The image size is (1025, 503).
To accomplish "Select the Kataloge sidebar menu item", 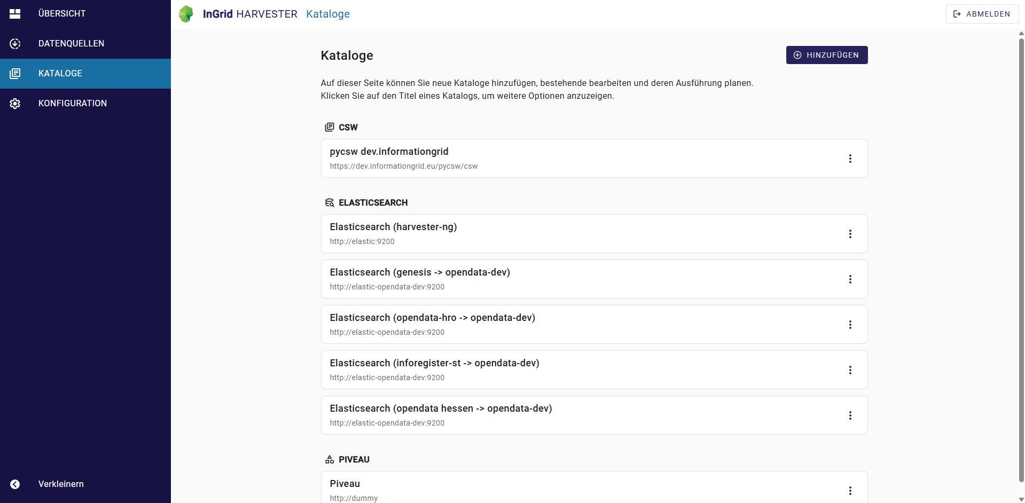I will [85, 74].
